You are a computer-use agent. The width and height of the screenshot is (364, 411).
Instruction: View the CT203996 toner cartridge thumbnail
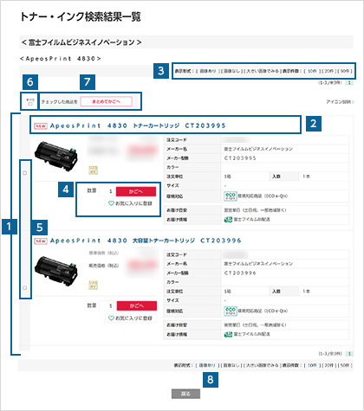(x=56, y=271)
